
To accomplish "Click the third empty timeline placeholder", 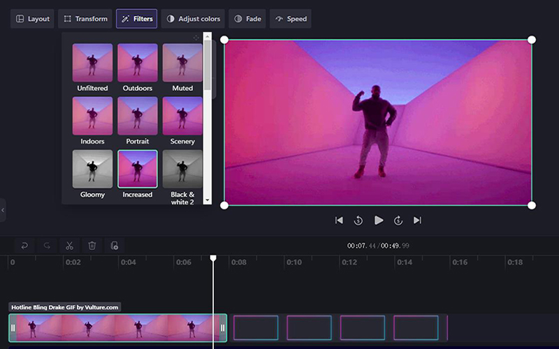I will [363, 327].
